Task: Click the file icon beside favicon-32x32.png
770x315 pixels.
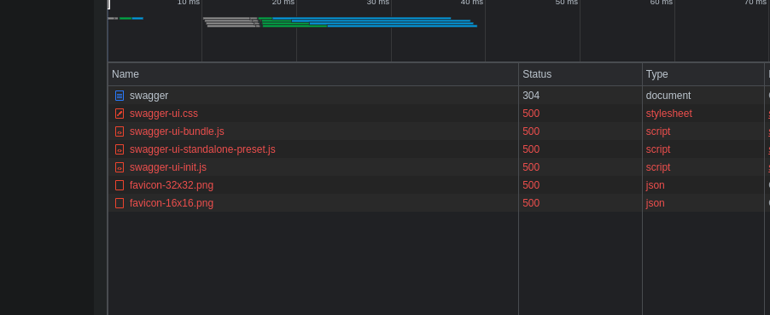Action: [x=120, y=185]
